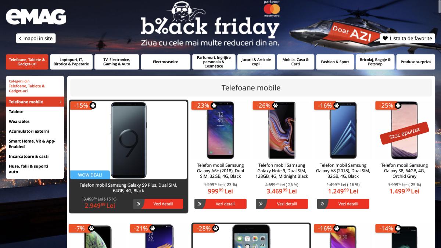This screenshot has height=248, width=441.
Task: Click Vezi detalii for Galaxy A8 (2018)
Action: (343, 204)
